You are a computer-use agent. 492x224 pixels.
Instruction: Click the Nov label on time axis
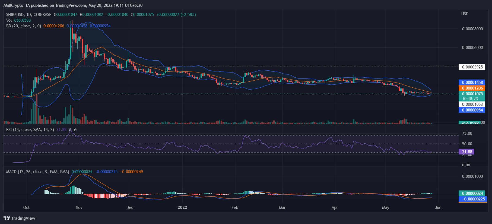click(x=79, y=207)
